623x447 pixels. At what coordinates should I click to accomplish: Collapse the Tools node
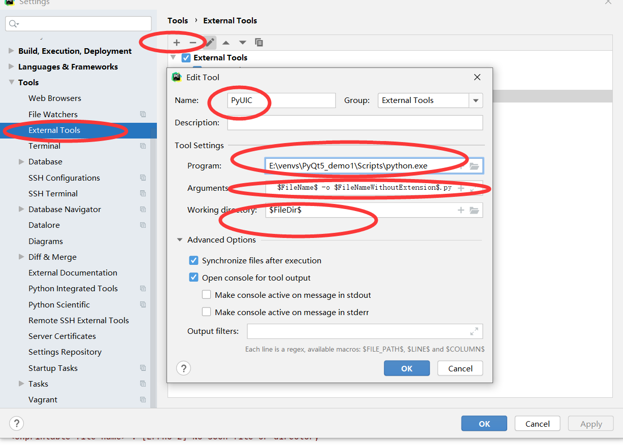coord(12,83)
